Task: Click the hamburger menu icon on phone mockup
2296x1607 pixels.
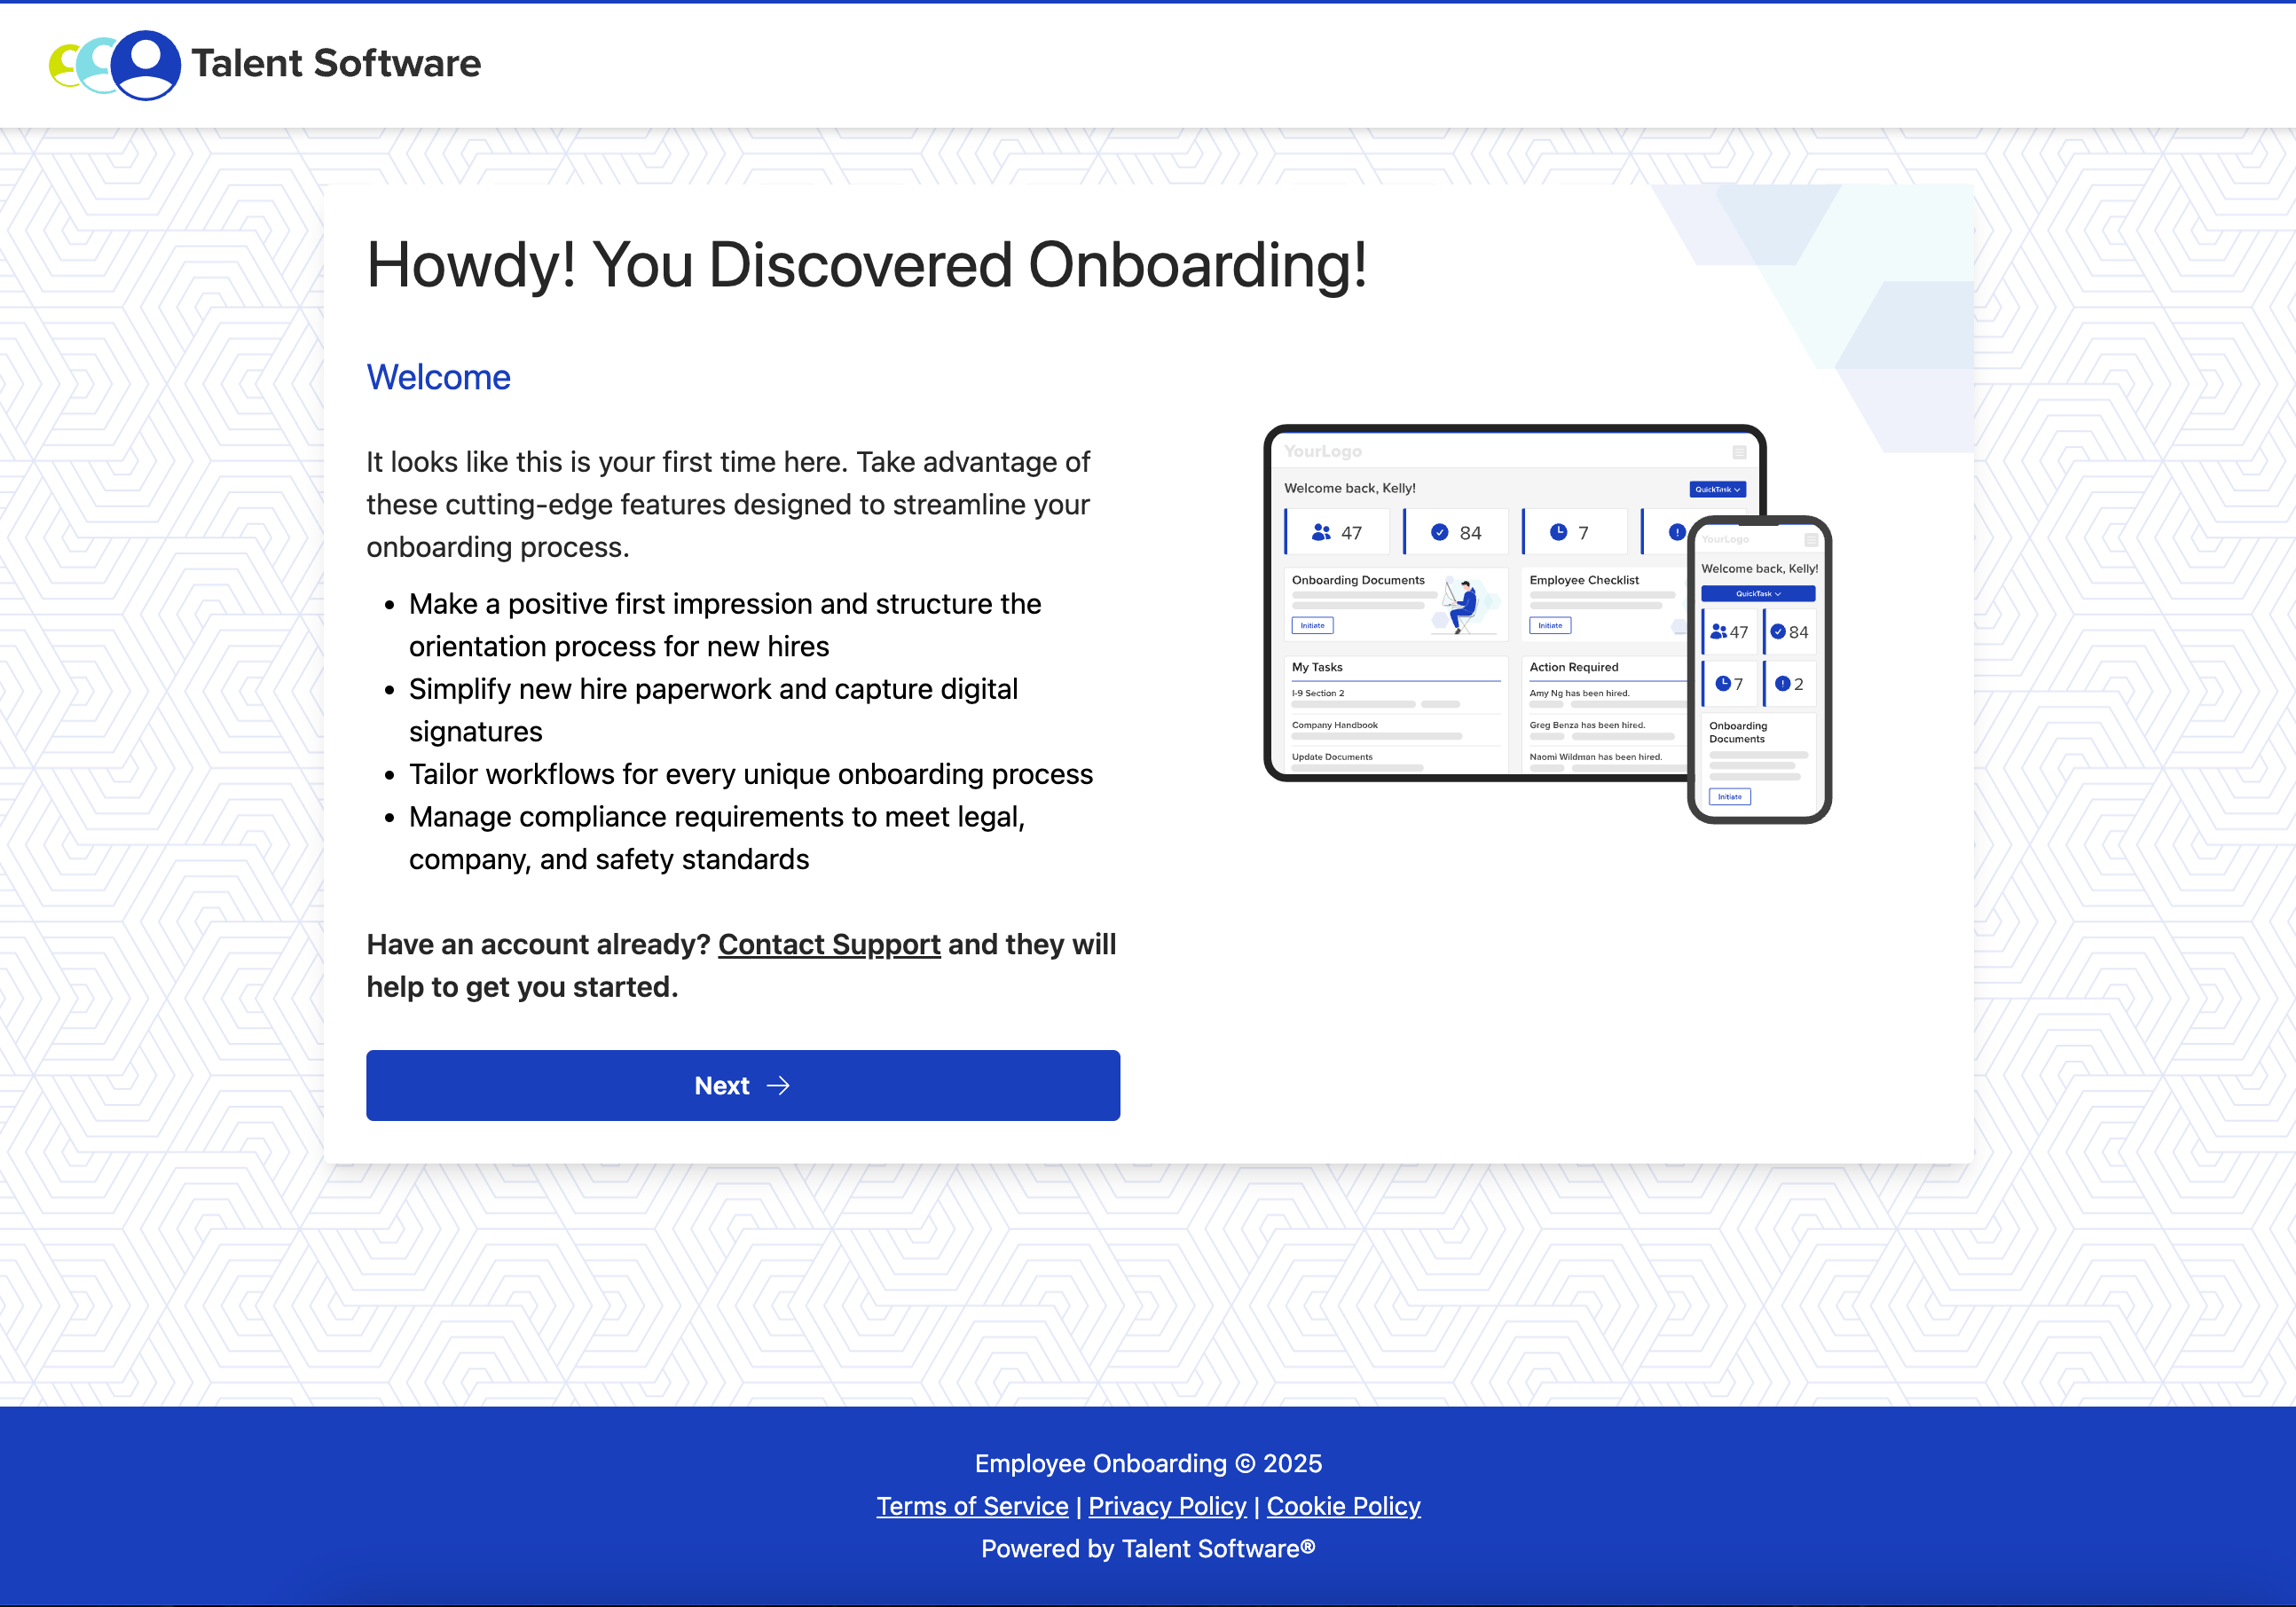Action: (x=1811, y=540)
